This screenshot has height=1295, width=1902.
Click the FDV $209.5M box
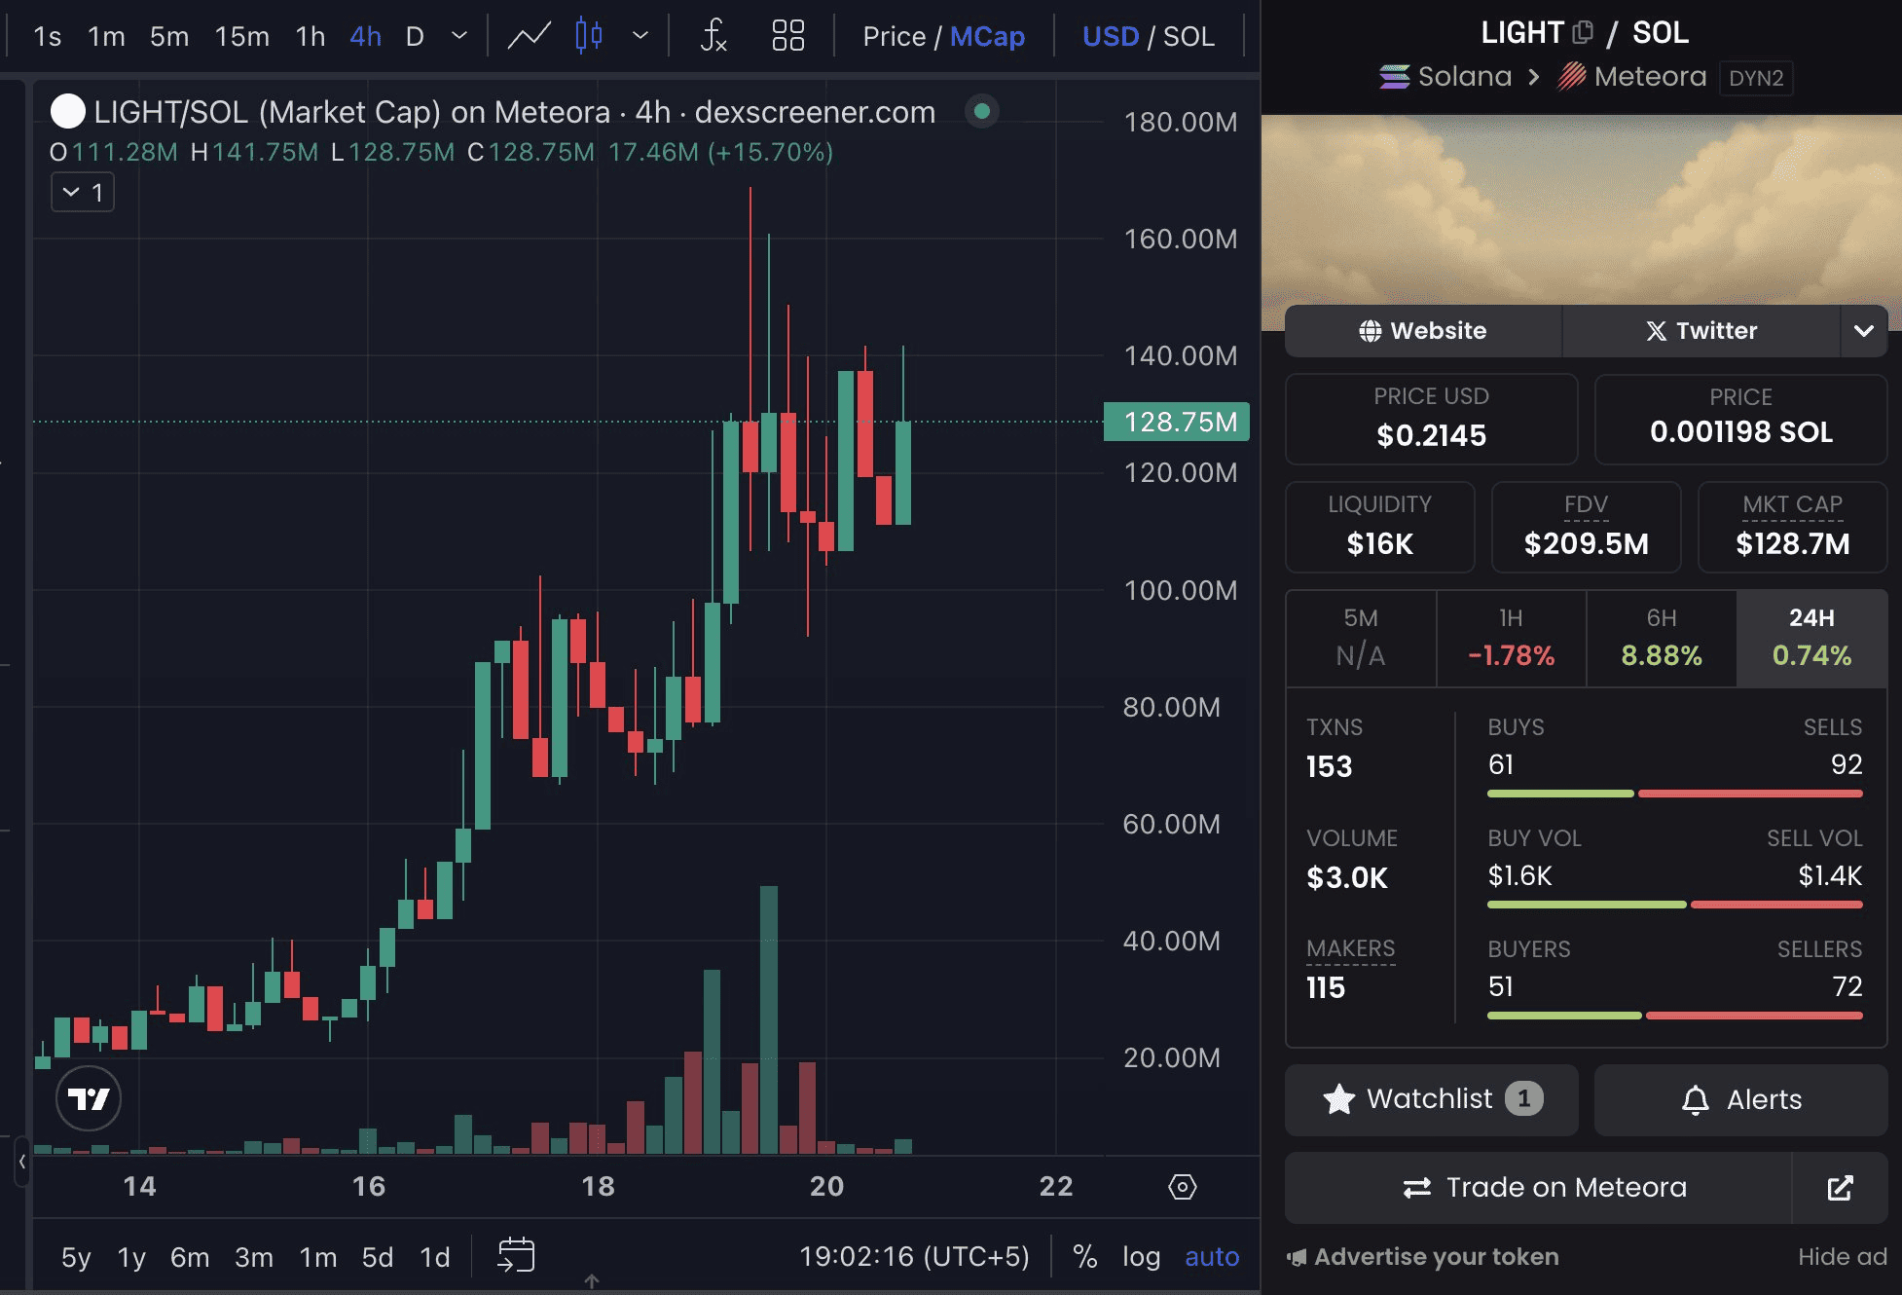[1586, 527]
